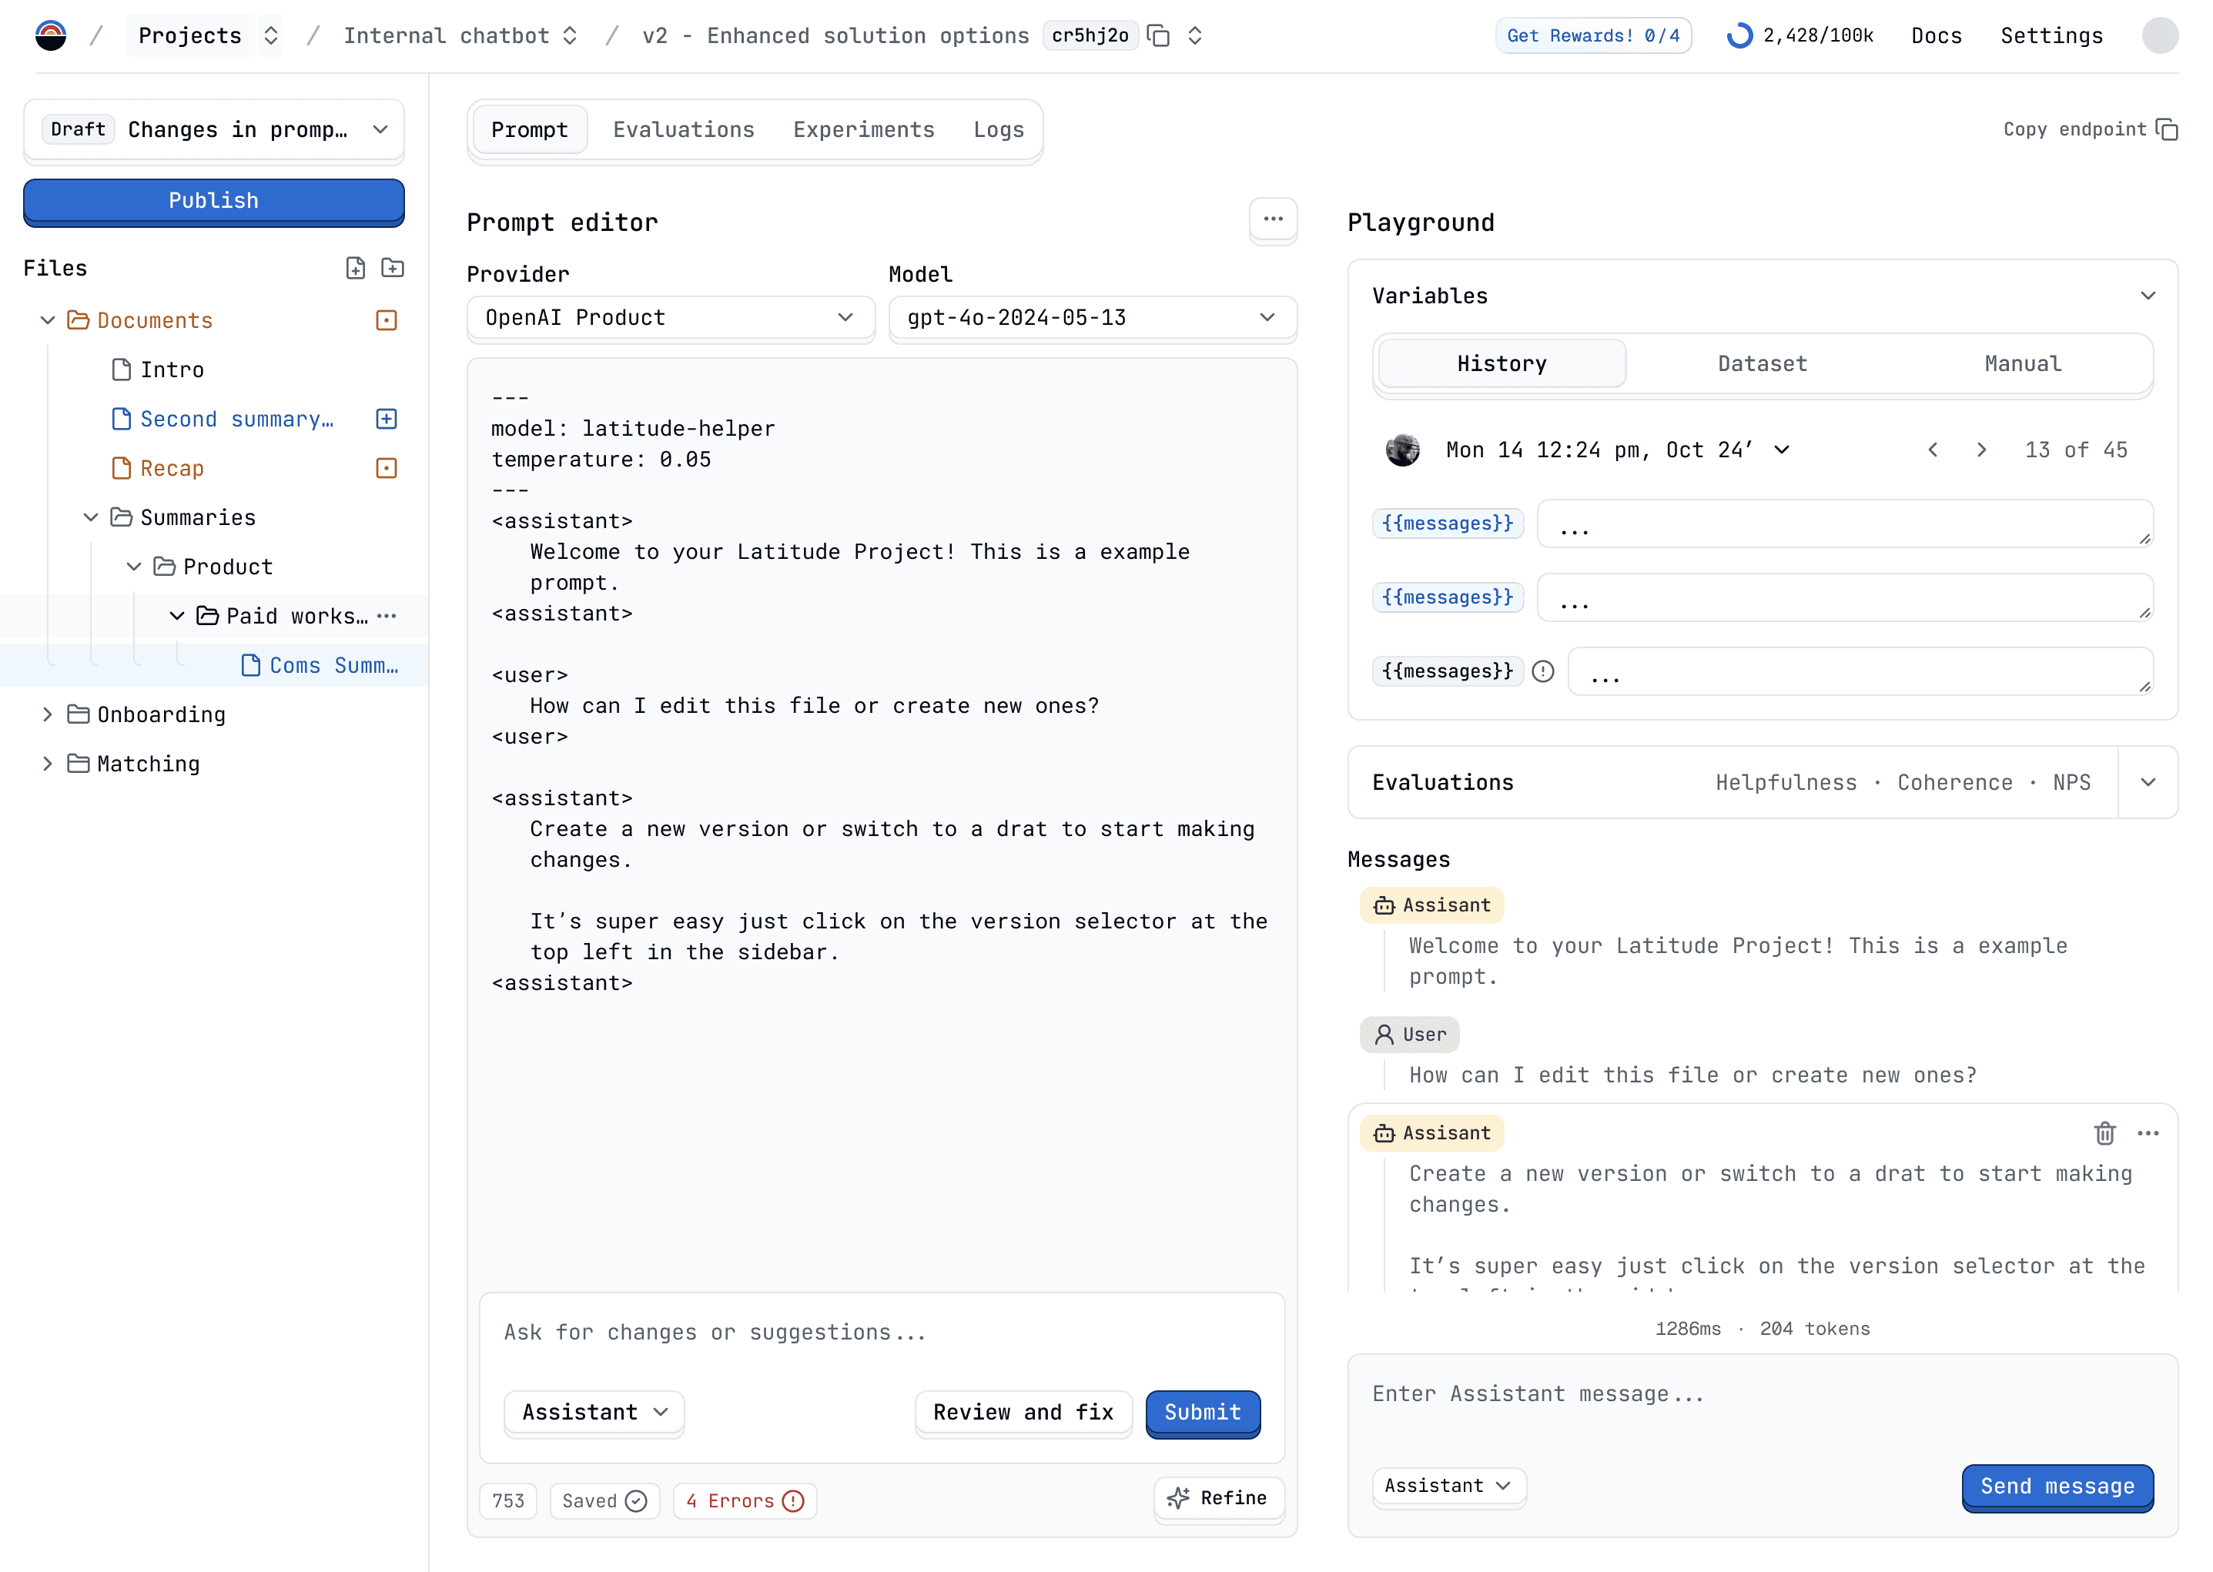Collapse the Summaries folder

91,518
